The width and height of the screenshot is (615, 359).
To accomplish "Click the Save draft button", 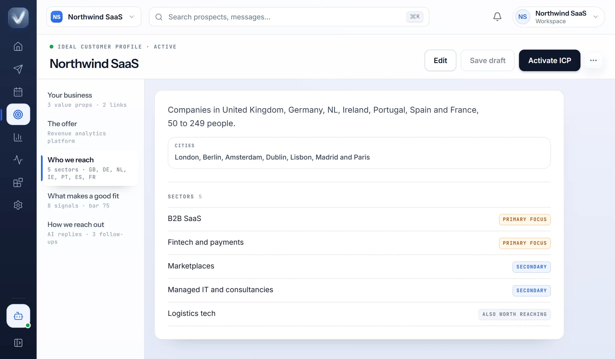I will pyautogui.click(x=488, y=60).
